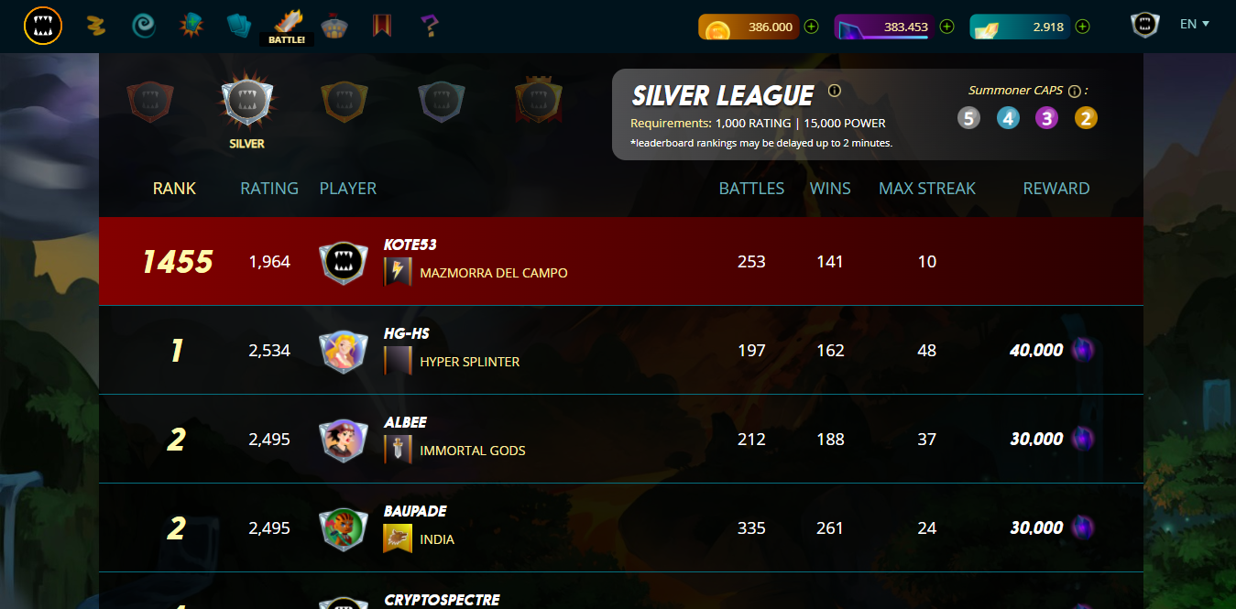Select the Bronze league badge

148,102
